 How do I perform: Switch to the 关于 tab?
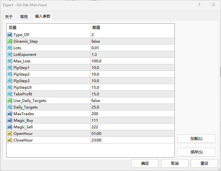click(9, 17)
